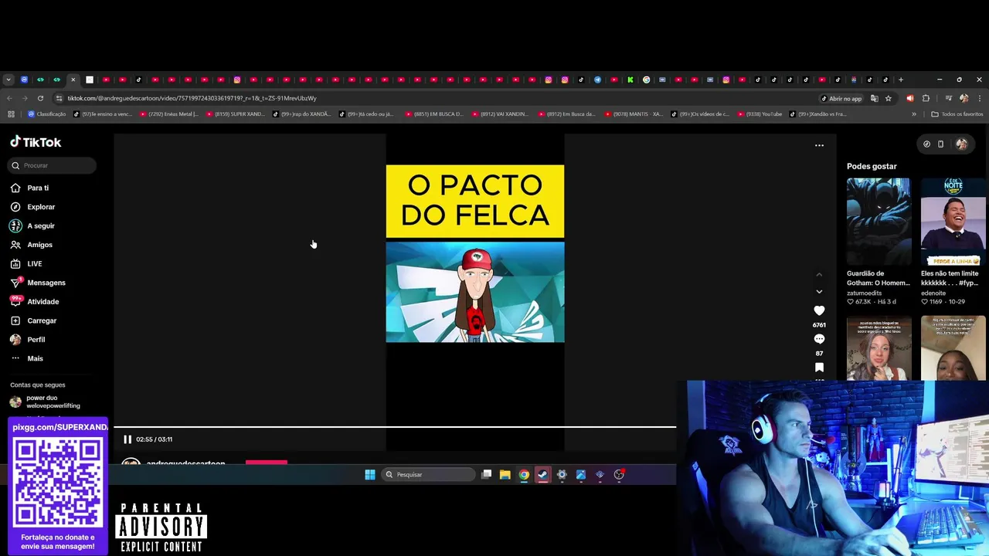Open Settings gear on the taskbar
Viewport: 989px width, 556px height.
tap(562, 475)
